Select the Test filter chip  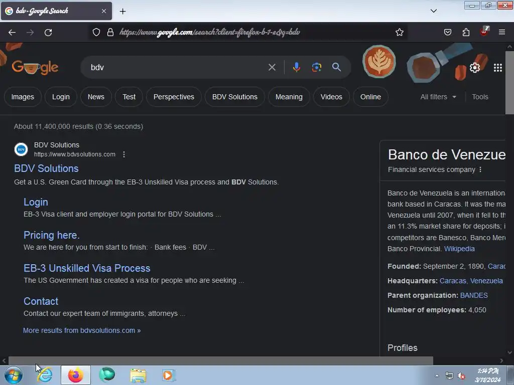[129, 97]
